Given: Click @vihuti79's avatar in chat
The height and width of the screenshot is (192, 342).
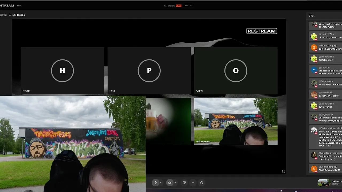Looking at the screenshot, I should (314, 70).
